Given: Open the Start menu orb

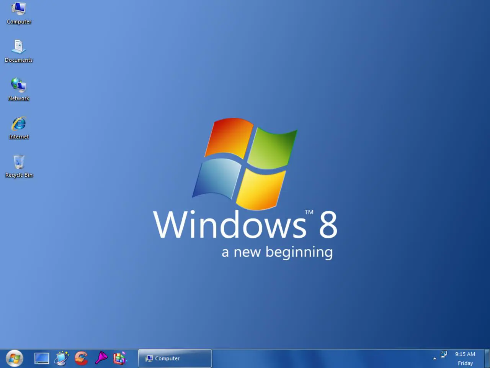Looking at the screenshot, I should point(15,358).
